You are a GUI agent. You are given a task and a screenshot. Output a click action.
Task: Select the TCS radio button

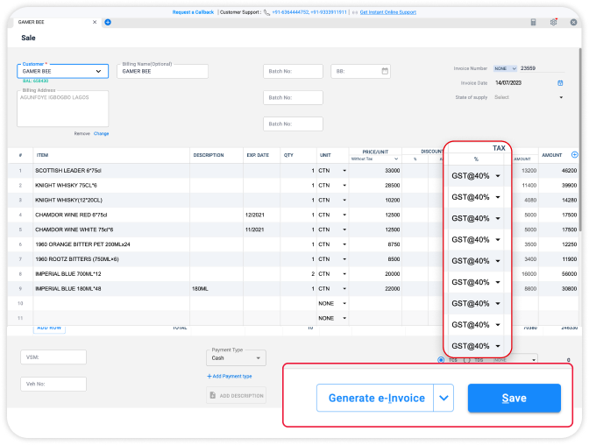(x=440, y=359)
